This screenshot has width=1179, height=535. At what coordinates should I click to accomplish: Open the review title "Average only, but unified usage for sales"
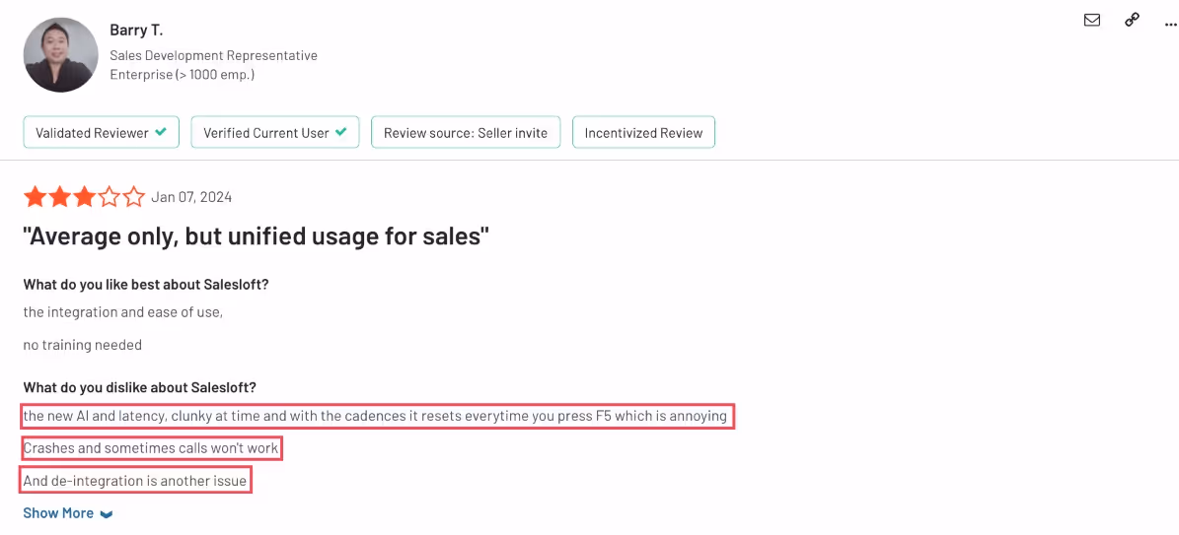(x=257, y=238)
